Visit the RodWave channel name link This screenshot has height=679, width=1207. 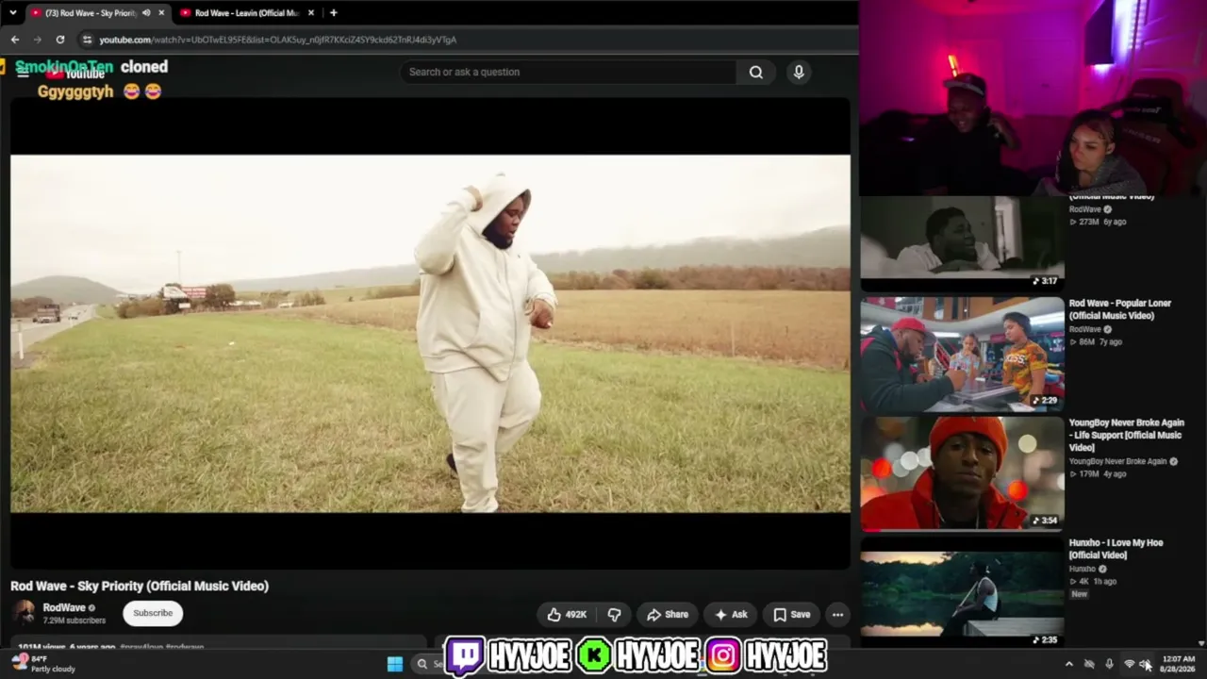coord(64,608)
